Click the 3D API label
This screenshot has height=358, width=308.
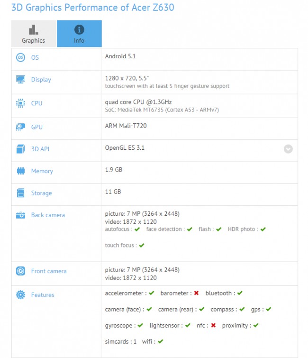pyautogui.click(x=40, y=149)
